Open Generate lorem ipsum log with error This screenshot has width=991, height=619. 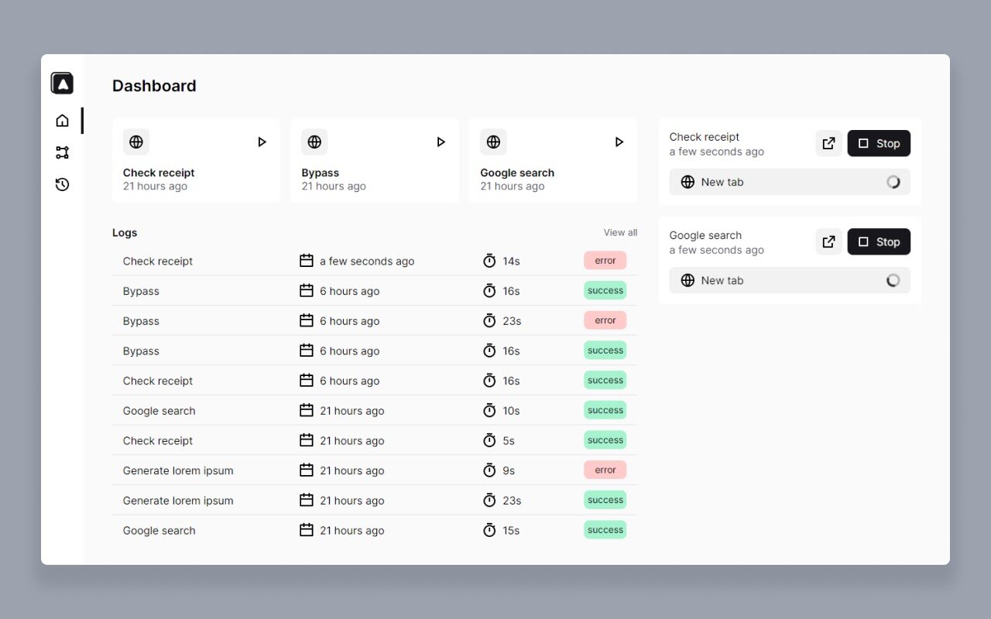pyautogui.click(x=375, y=470)
